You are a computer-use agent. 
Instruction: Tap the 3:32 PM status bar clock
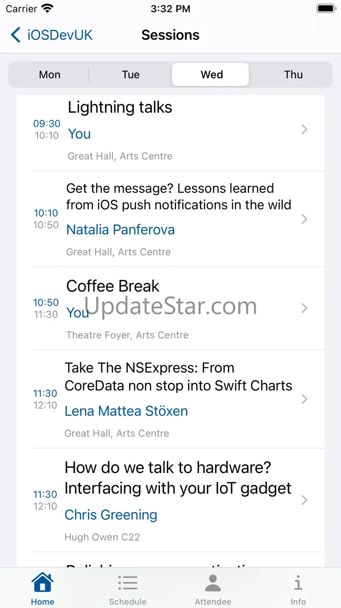point(170,8)
